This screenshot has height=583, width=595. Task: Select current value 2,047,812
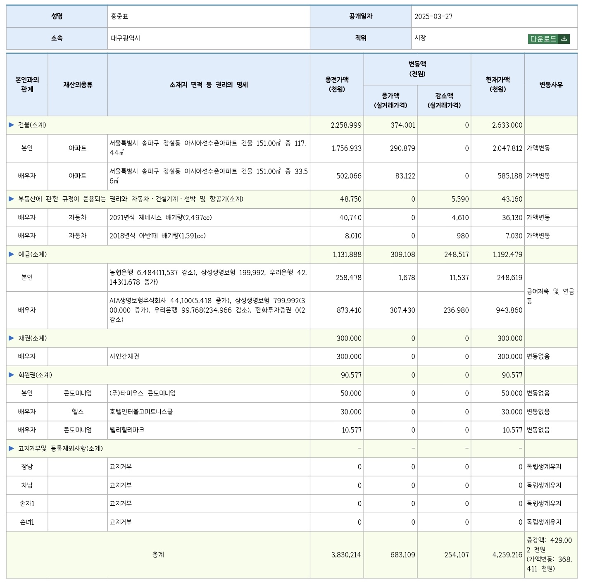pyautogui.click(x=507, y=148)
